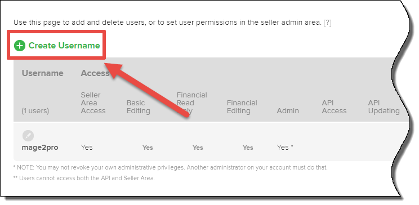Image resolution: width=419 pixels, height=205 pixels.
Task: Click the Seller Area Access column header
Action: 93,103
